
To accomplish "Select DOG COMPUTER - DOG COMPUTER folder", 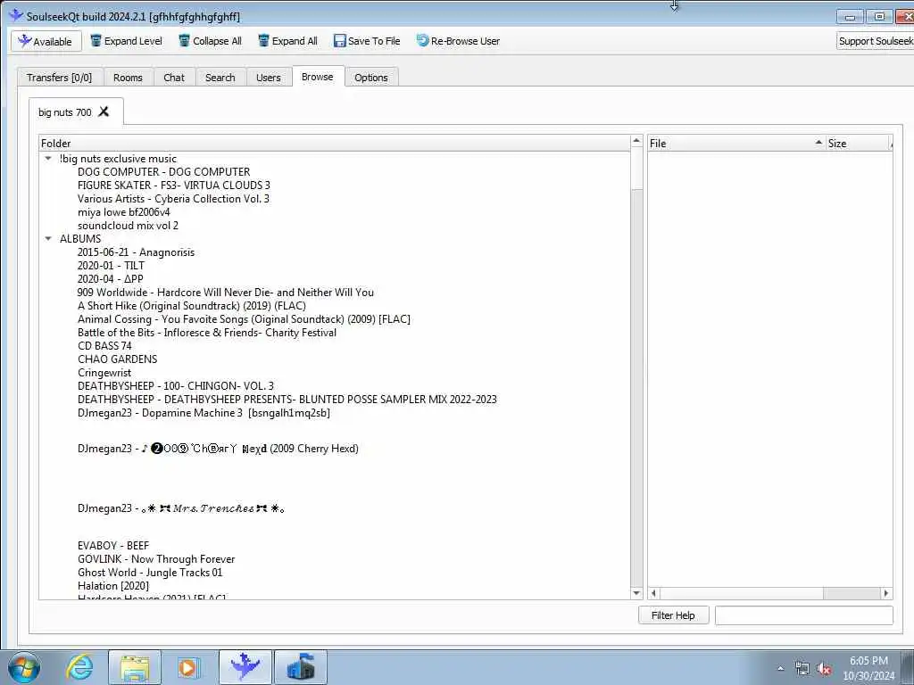I will (164, 172).
